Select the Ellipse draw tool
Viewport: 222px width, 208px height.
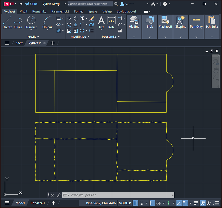58,24
